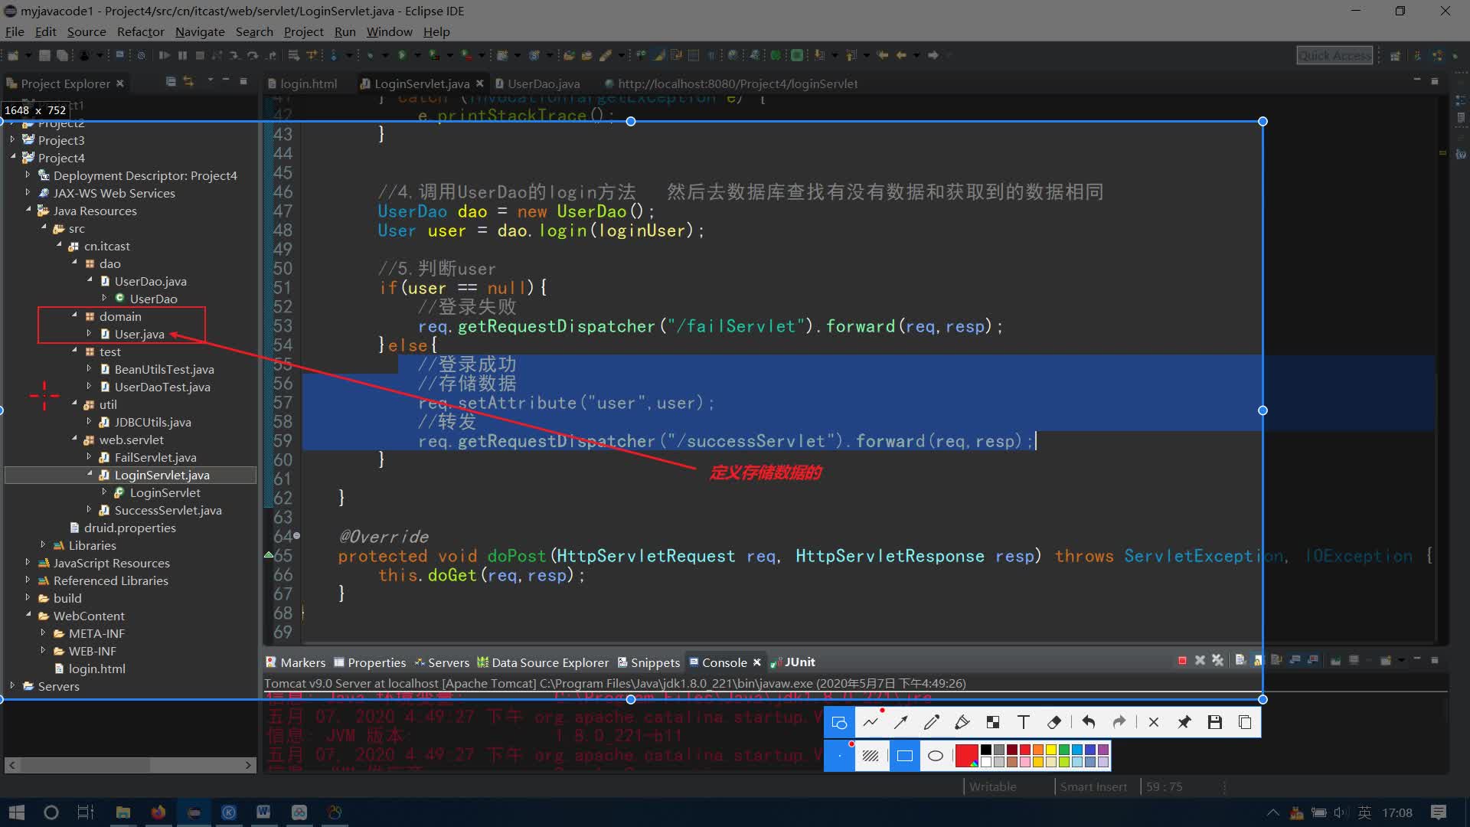Open the Run button dropdown arrow
This screenshot has height=827, width=1470.
click(418, 55)
